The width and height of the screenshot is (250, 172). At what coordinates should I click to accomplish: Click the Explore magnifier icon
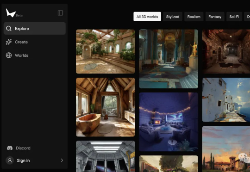(9, 29)
